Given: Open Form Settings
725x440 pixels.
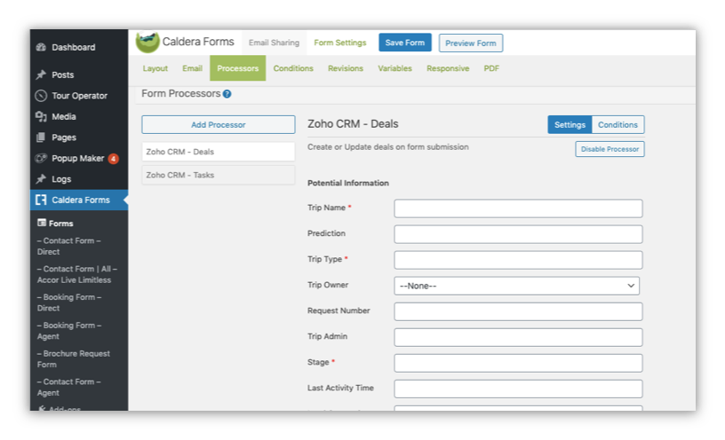Looking at the screenshot, I should (339, 43).
